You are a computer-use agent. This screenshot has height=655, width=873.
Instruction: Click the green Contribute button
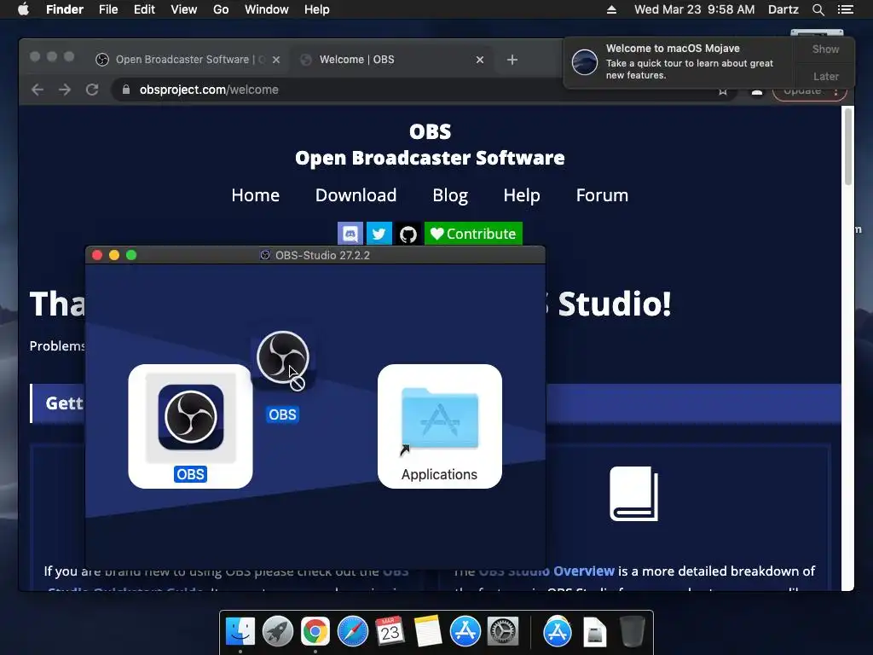pos(473,234)
